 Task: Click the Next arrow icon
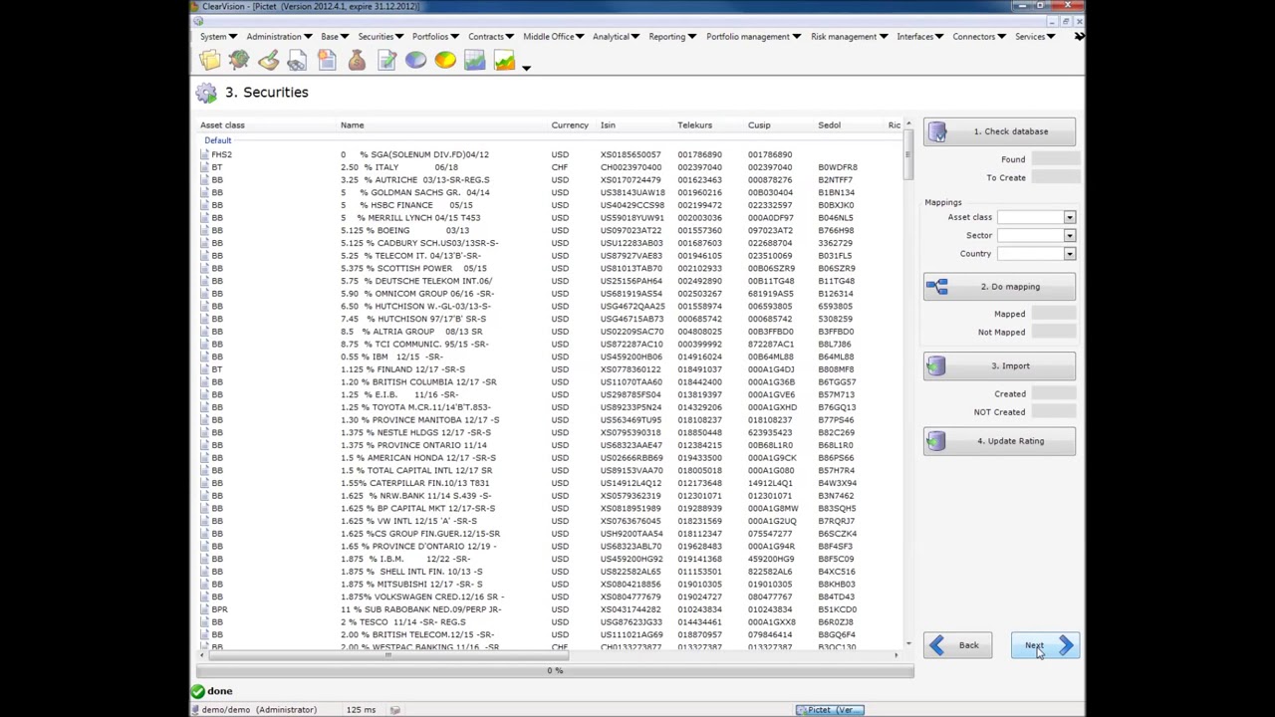(x=1066, y=645)
